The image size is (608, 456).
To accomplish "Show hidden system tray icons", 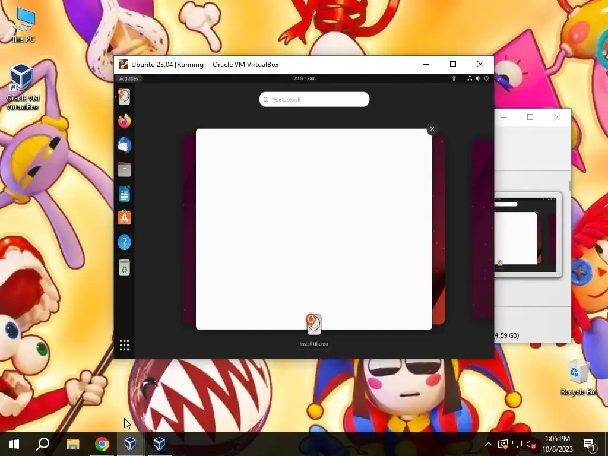I will pyautogui.click(x=489, y=444).
